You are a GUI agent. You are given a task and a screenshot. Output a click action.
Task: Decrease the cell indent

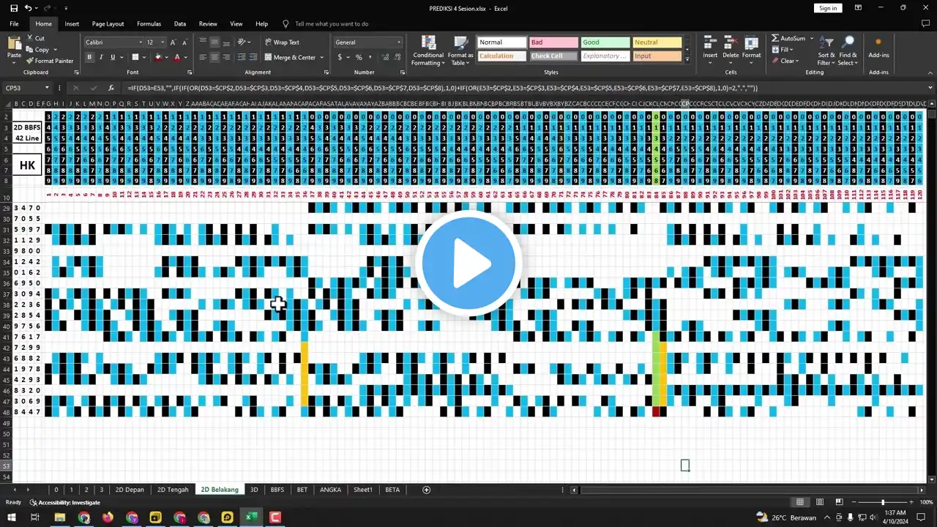pyautogui.click(x=240, y=57)
